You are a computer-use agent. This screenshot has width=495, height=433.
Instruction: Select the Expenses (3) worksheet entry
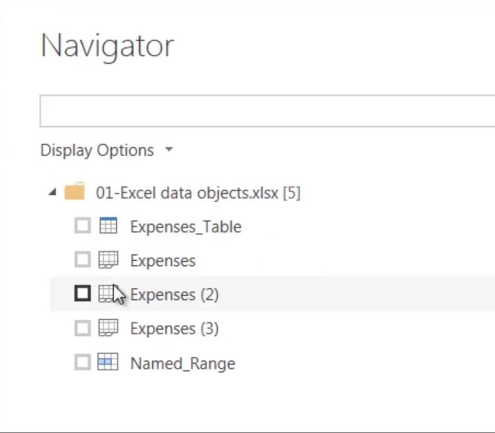(x=174, y=328)
